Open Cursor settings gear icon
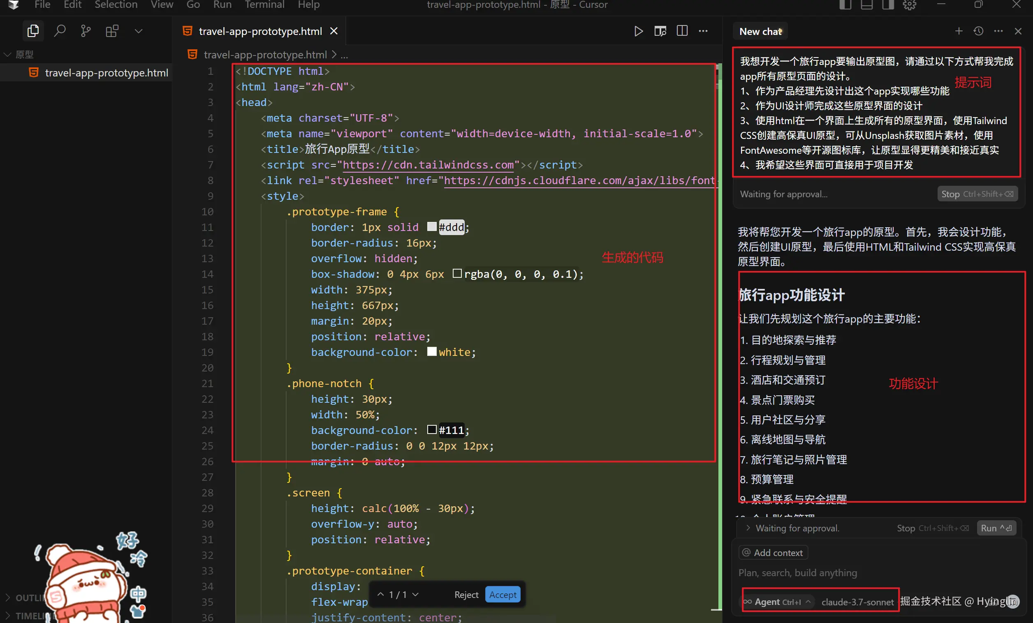1033x623 pixels. click(x=909, y=5)
